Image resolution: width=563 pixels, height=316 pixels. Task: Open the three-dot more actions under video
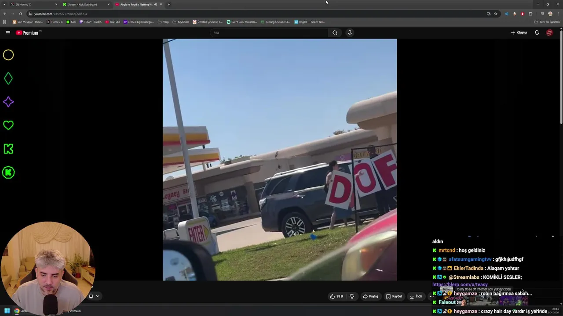point(431,296)
